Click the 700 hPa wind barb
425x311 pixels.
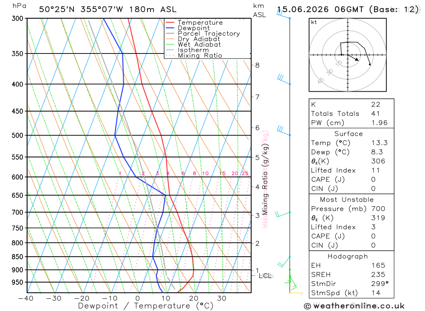pos(283,214)
